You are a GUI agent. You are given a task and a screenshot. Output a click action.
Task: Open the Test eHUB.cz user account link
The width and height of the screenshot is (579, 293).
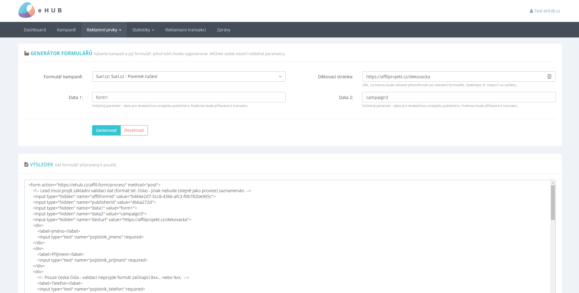coord(545,11)
